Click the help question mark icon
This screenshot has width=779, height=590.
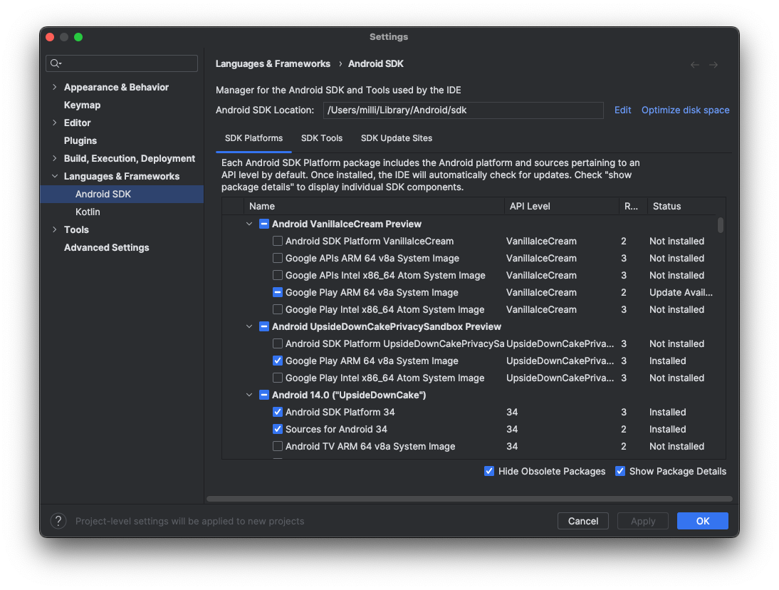[58, 521]
